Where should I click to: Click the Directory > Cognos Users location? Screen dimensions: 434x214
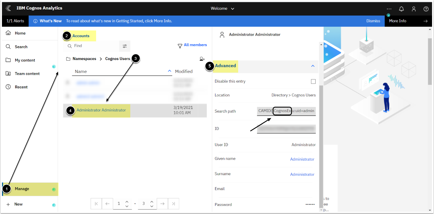pyautogui.click(x=294, y=95)
